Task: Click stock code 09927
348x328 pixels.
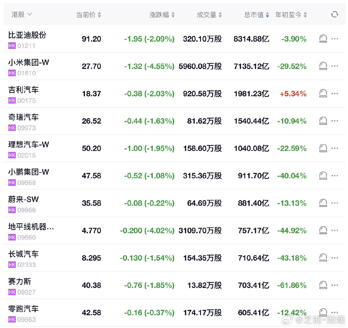Action: click(x=26, y=292)
